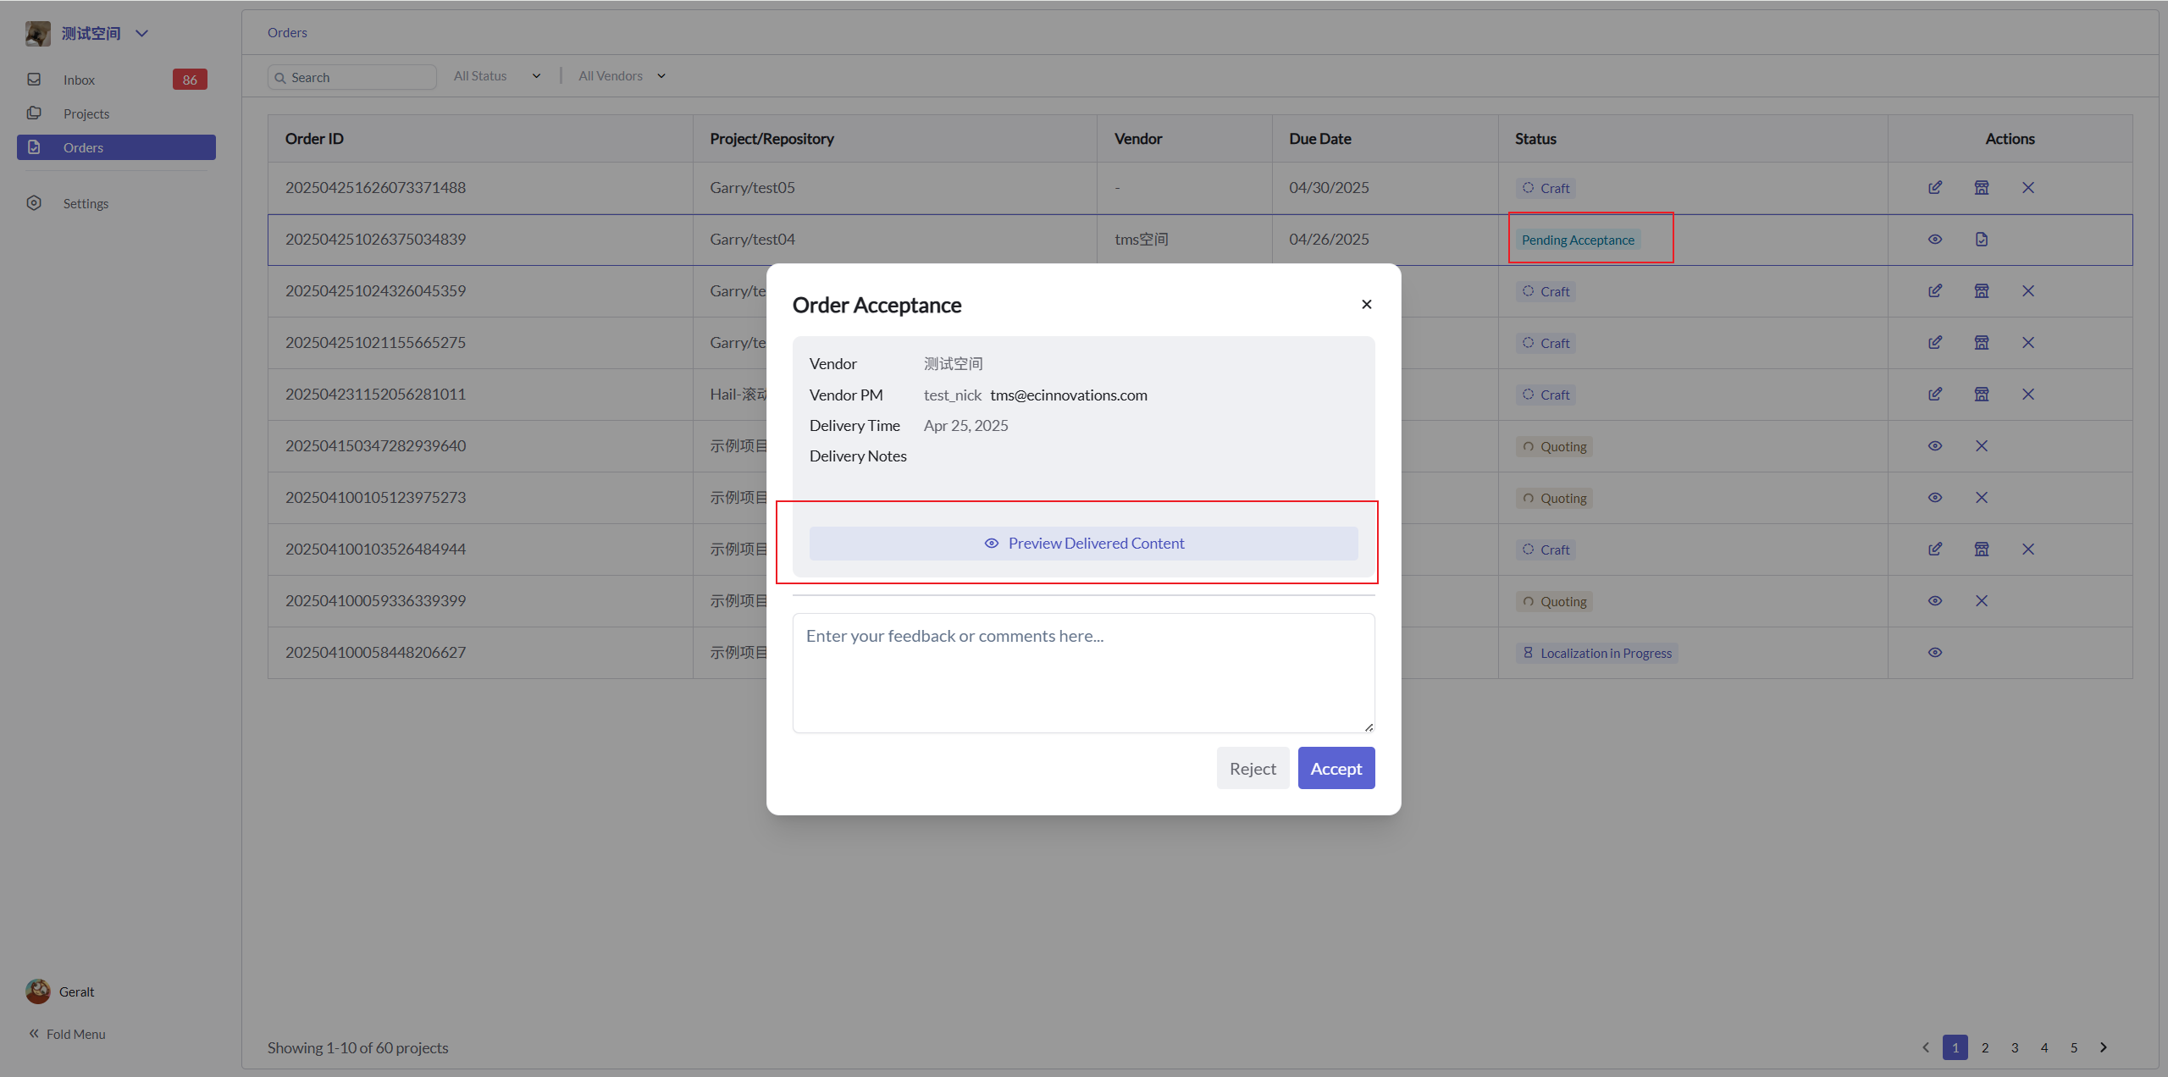Click edit icon for order 202504251626073371488

[1935, 187]
